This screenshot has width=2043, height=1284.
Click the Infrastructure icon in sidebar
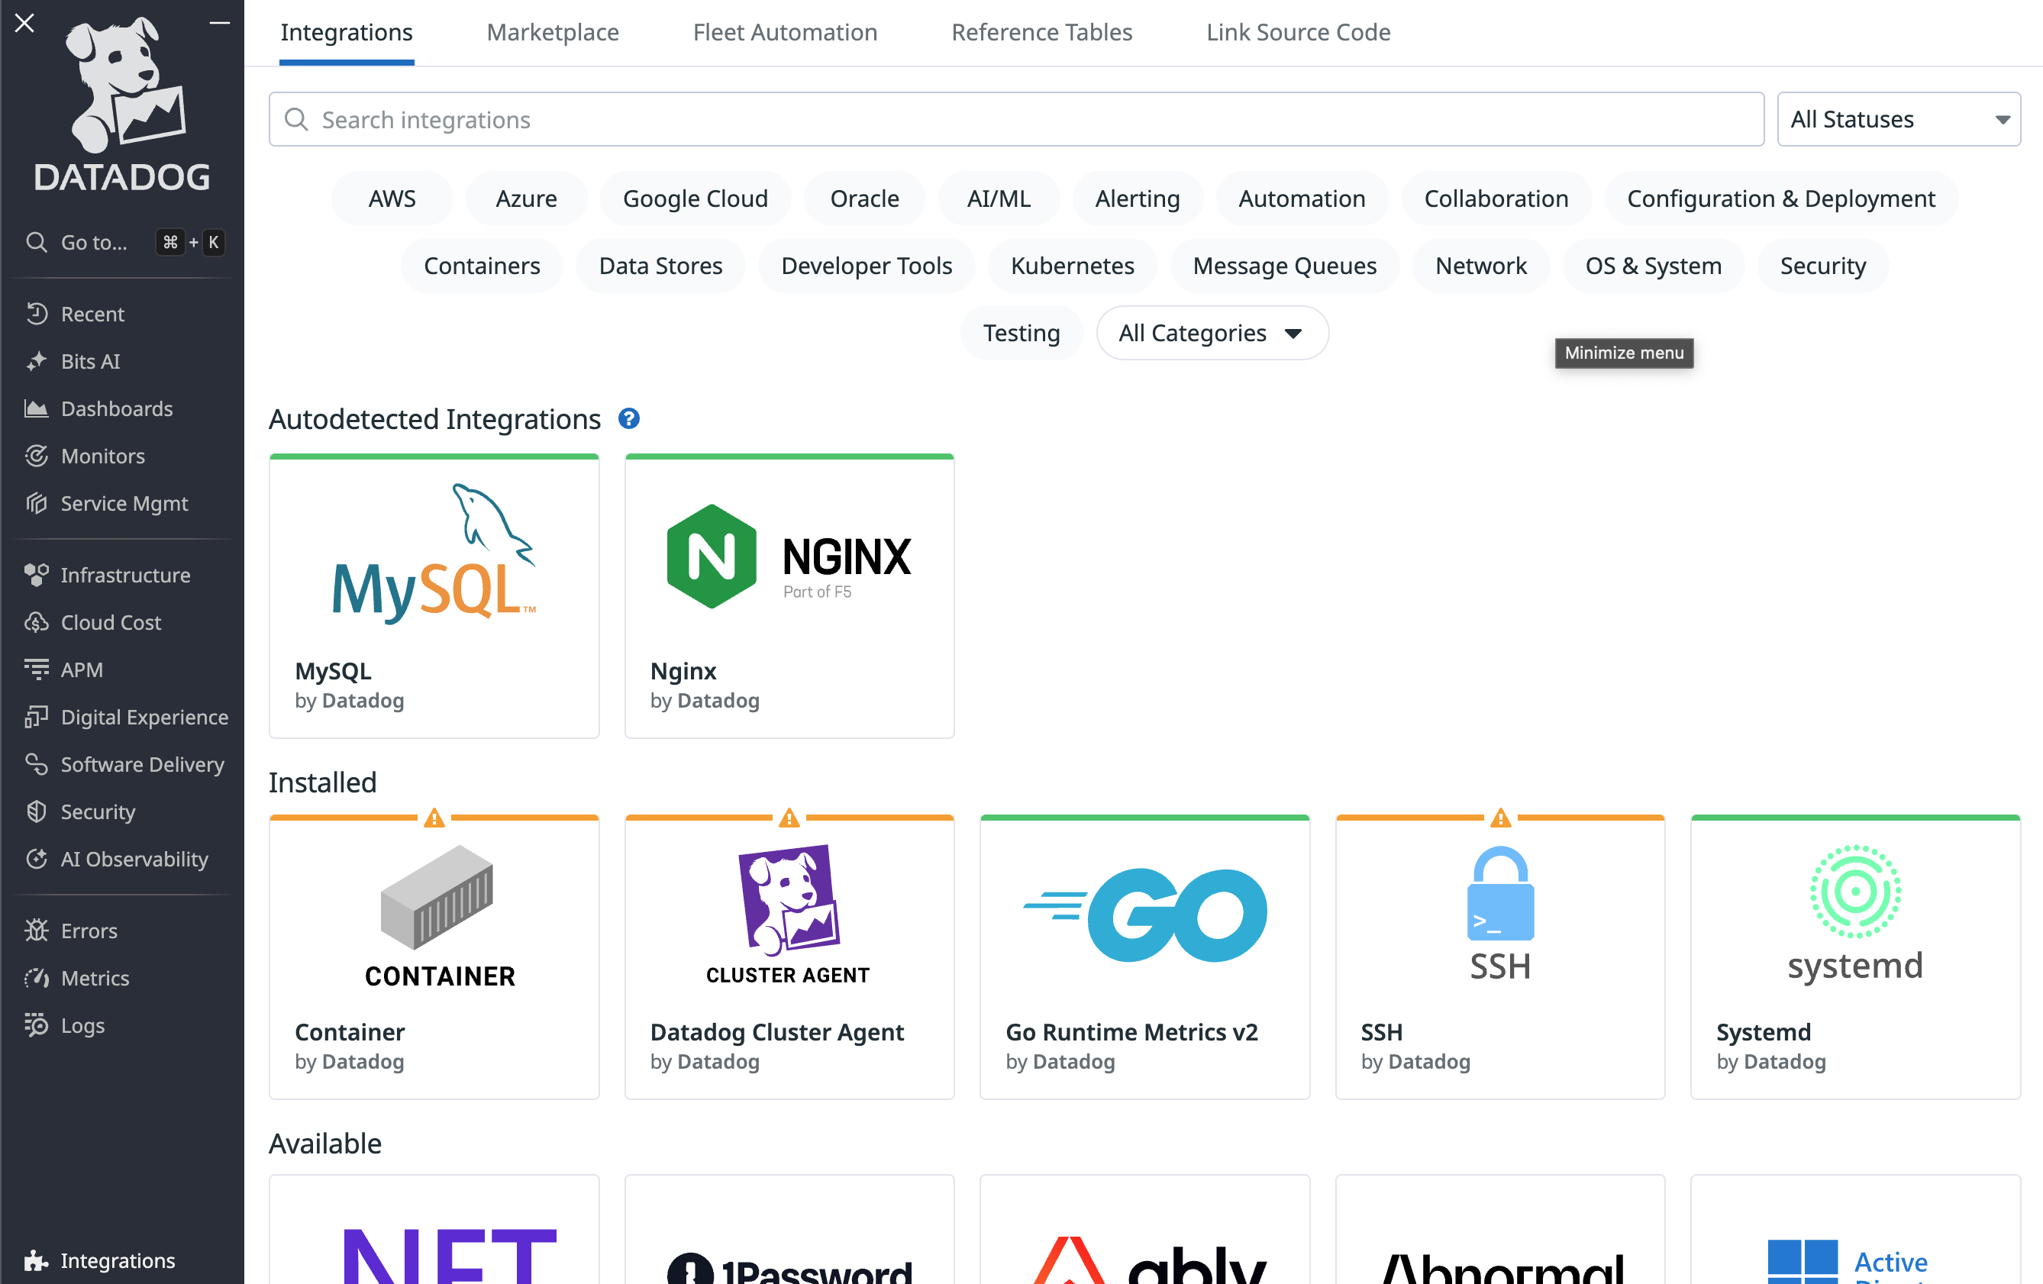click(36, 575)
